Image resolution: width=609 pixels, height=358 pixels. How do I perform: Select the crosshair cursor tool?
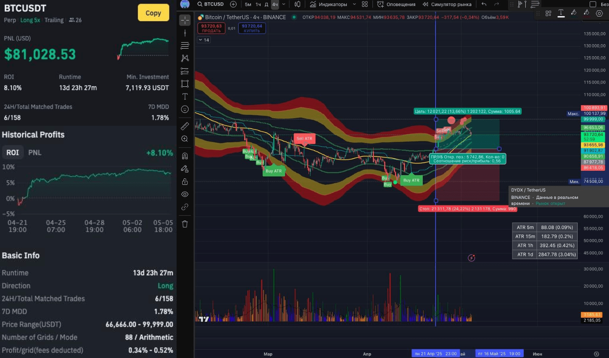(x=185, y=20)
